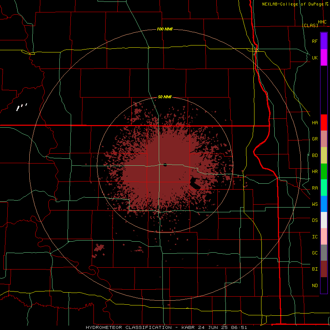Image resolution: width=330 pixels, height=330 pixels.
Task: Click the RF legend label
Action: pyautogui.click(x=315, y=41)
